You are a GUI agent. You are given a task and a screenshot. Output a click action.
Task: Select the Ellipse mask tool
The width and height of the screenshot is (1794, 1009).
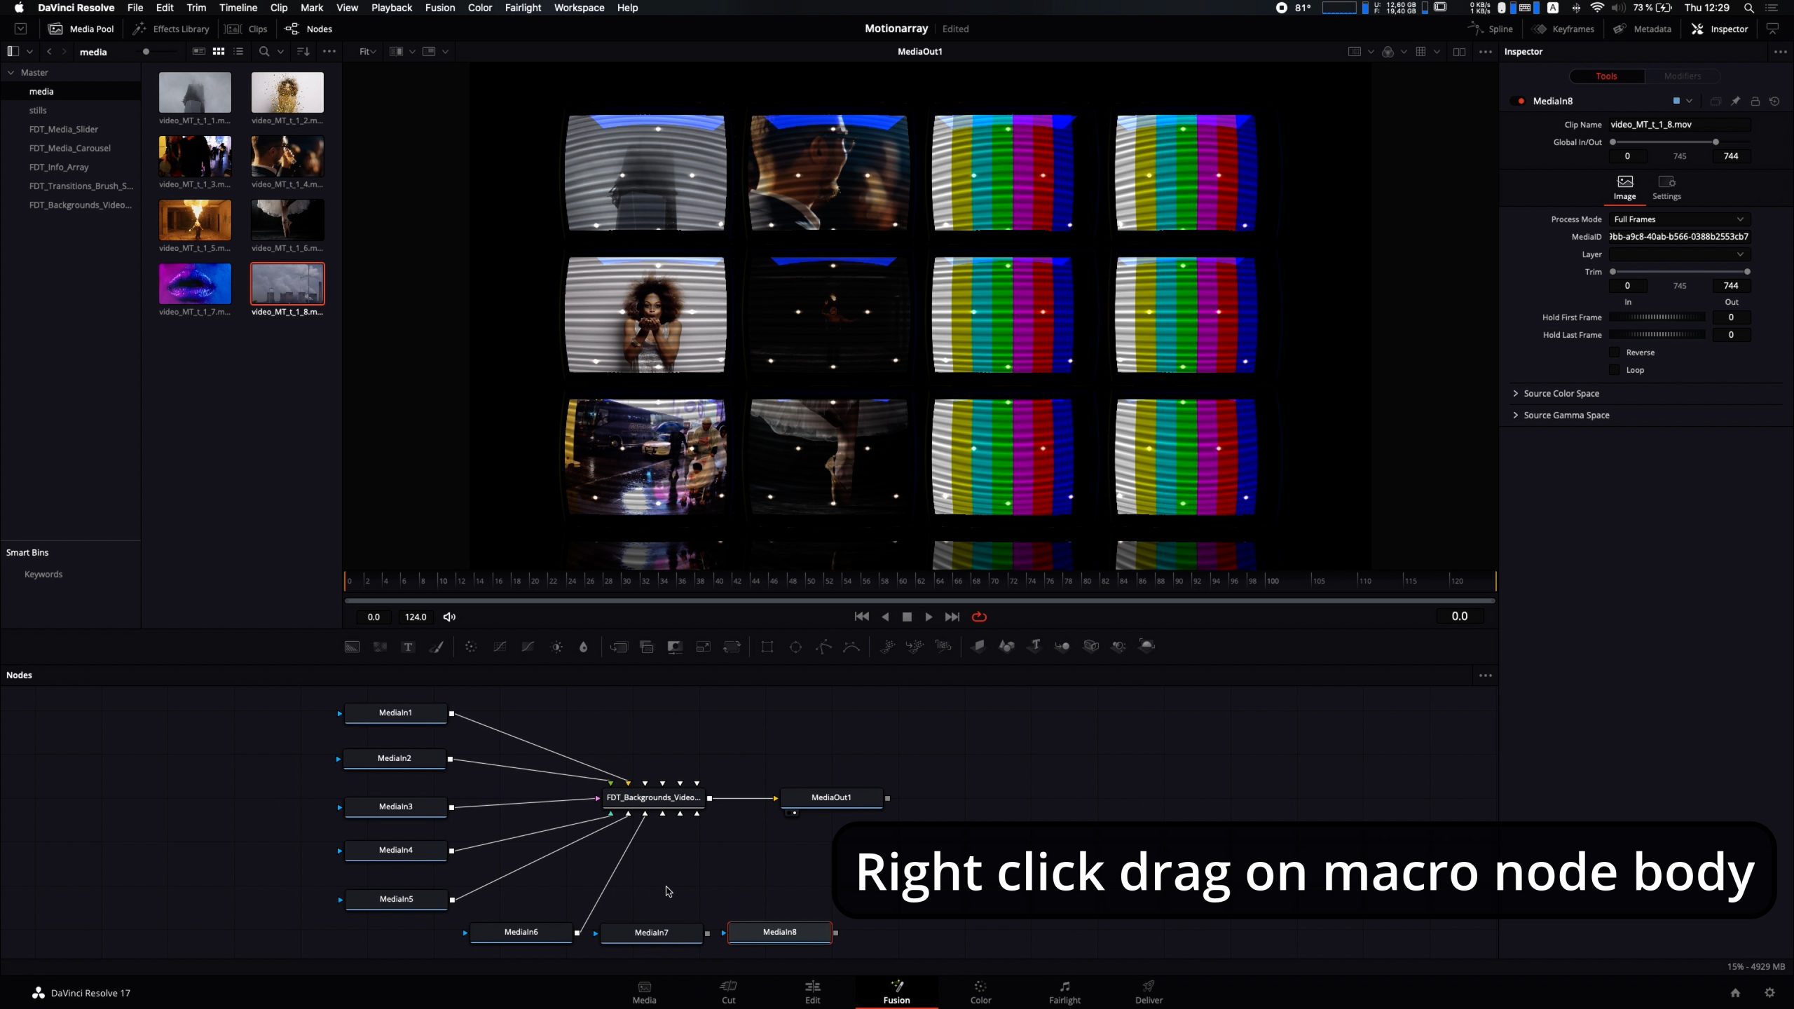[x=795, y=646]
